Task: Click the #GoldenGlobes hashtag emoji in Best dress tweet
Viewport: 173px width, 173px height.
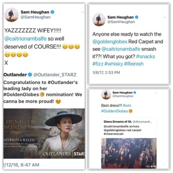Action: pyautogui.click(x=130, y=111)
